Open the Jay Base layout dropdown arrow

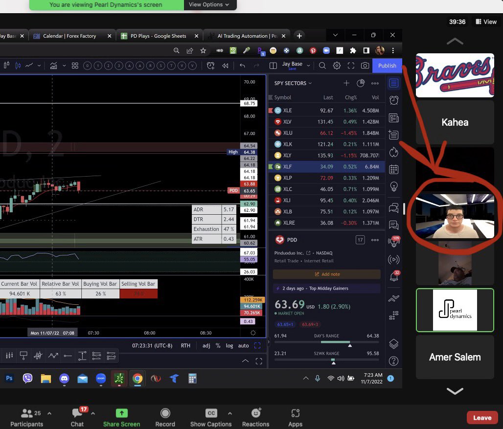308,66
